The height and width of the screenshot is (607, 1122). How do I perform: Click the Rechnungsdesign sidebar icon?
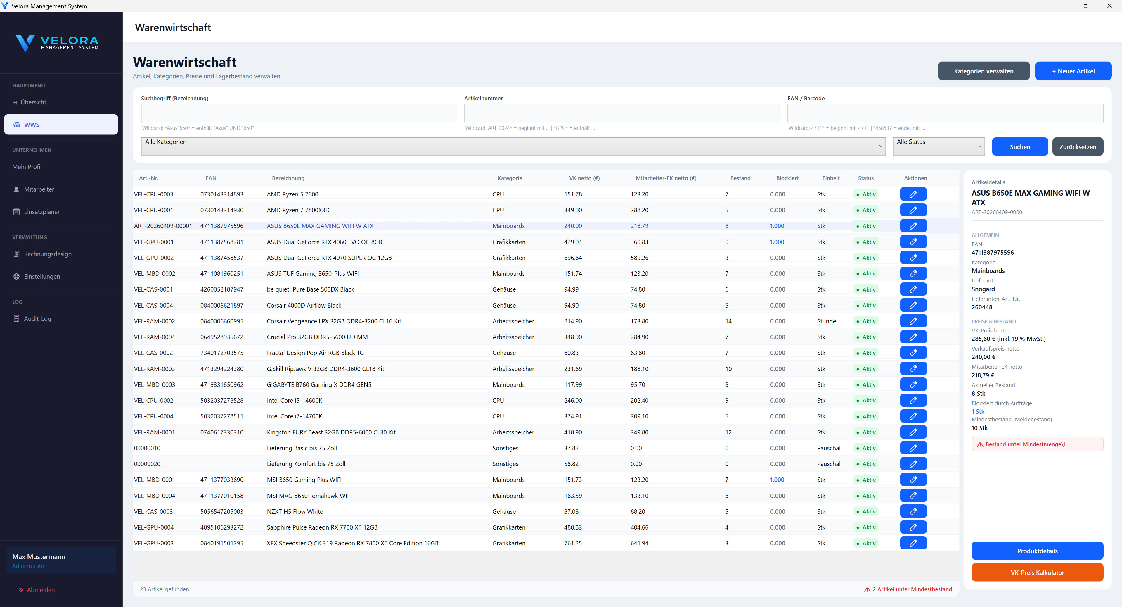(x=17, y=254)
